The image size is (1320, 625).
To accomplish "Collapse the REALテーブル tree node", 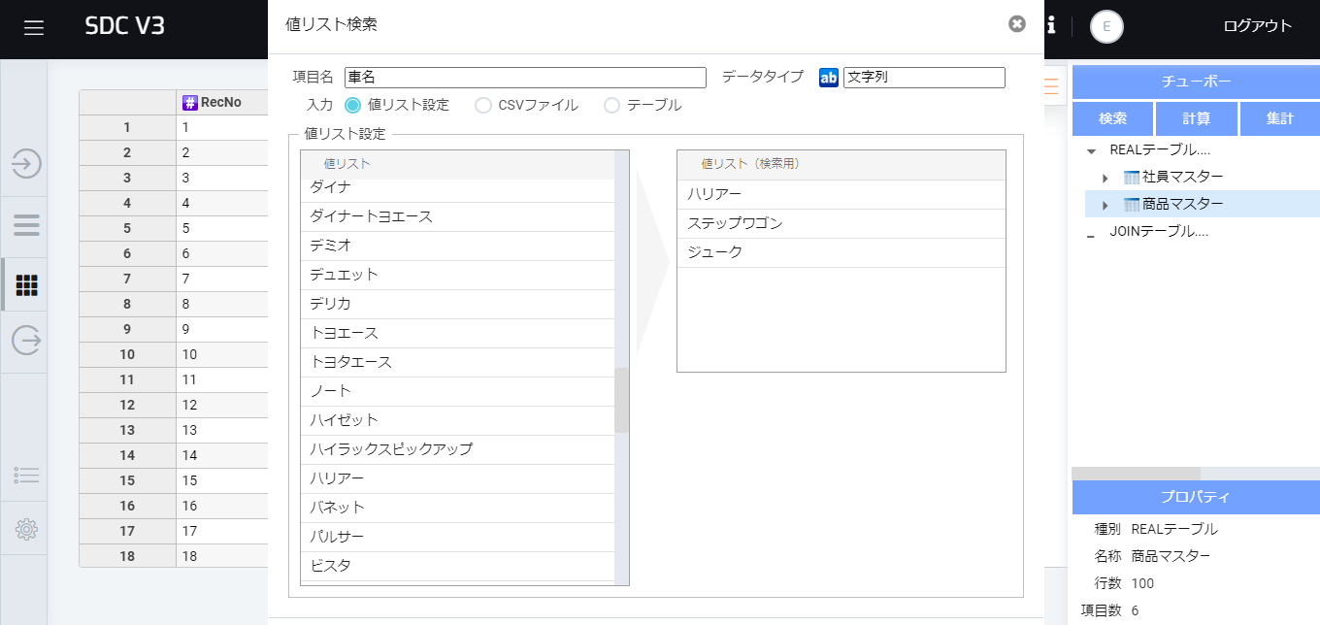I will click(1089, 149).
